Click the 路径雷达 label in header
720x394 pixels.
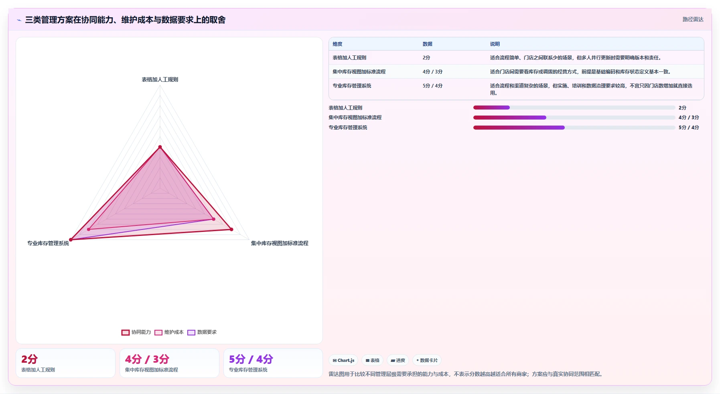693,19
